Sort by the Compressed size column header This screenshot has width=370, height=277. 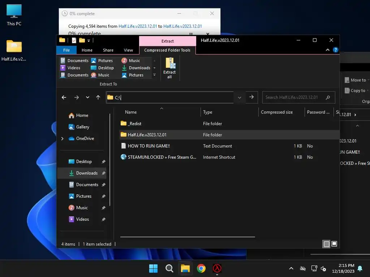[x=281, y=112]
